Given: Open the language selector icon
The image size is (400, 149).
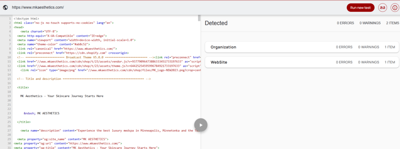Looking at the screenshot, I should tap(382, 8).
